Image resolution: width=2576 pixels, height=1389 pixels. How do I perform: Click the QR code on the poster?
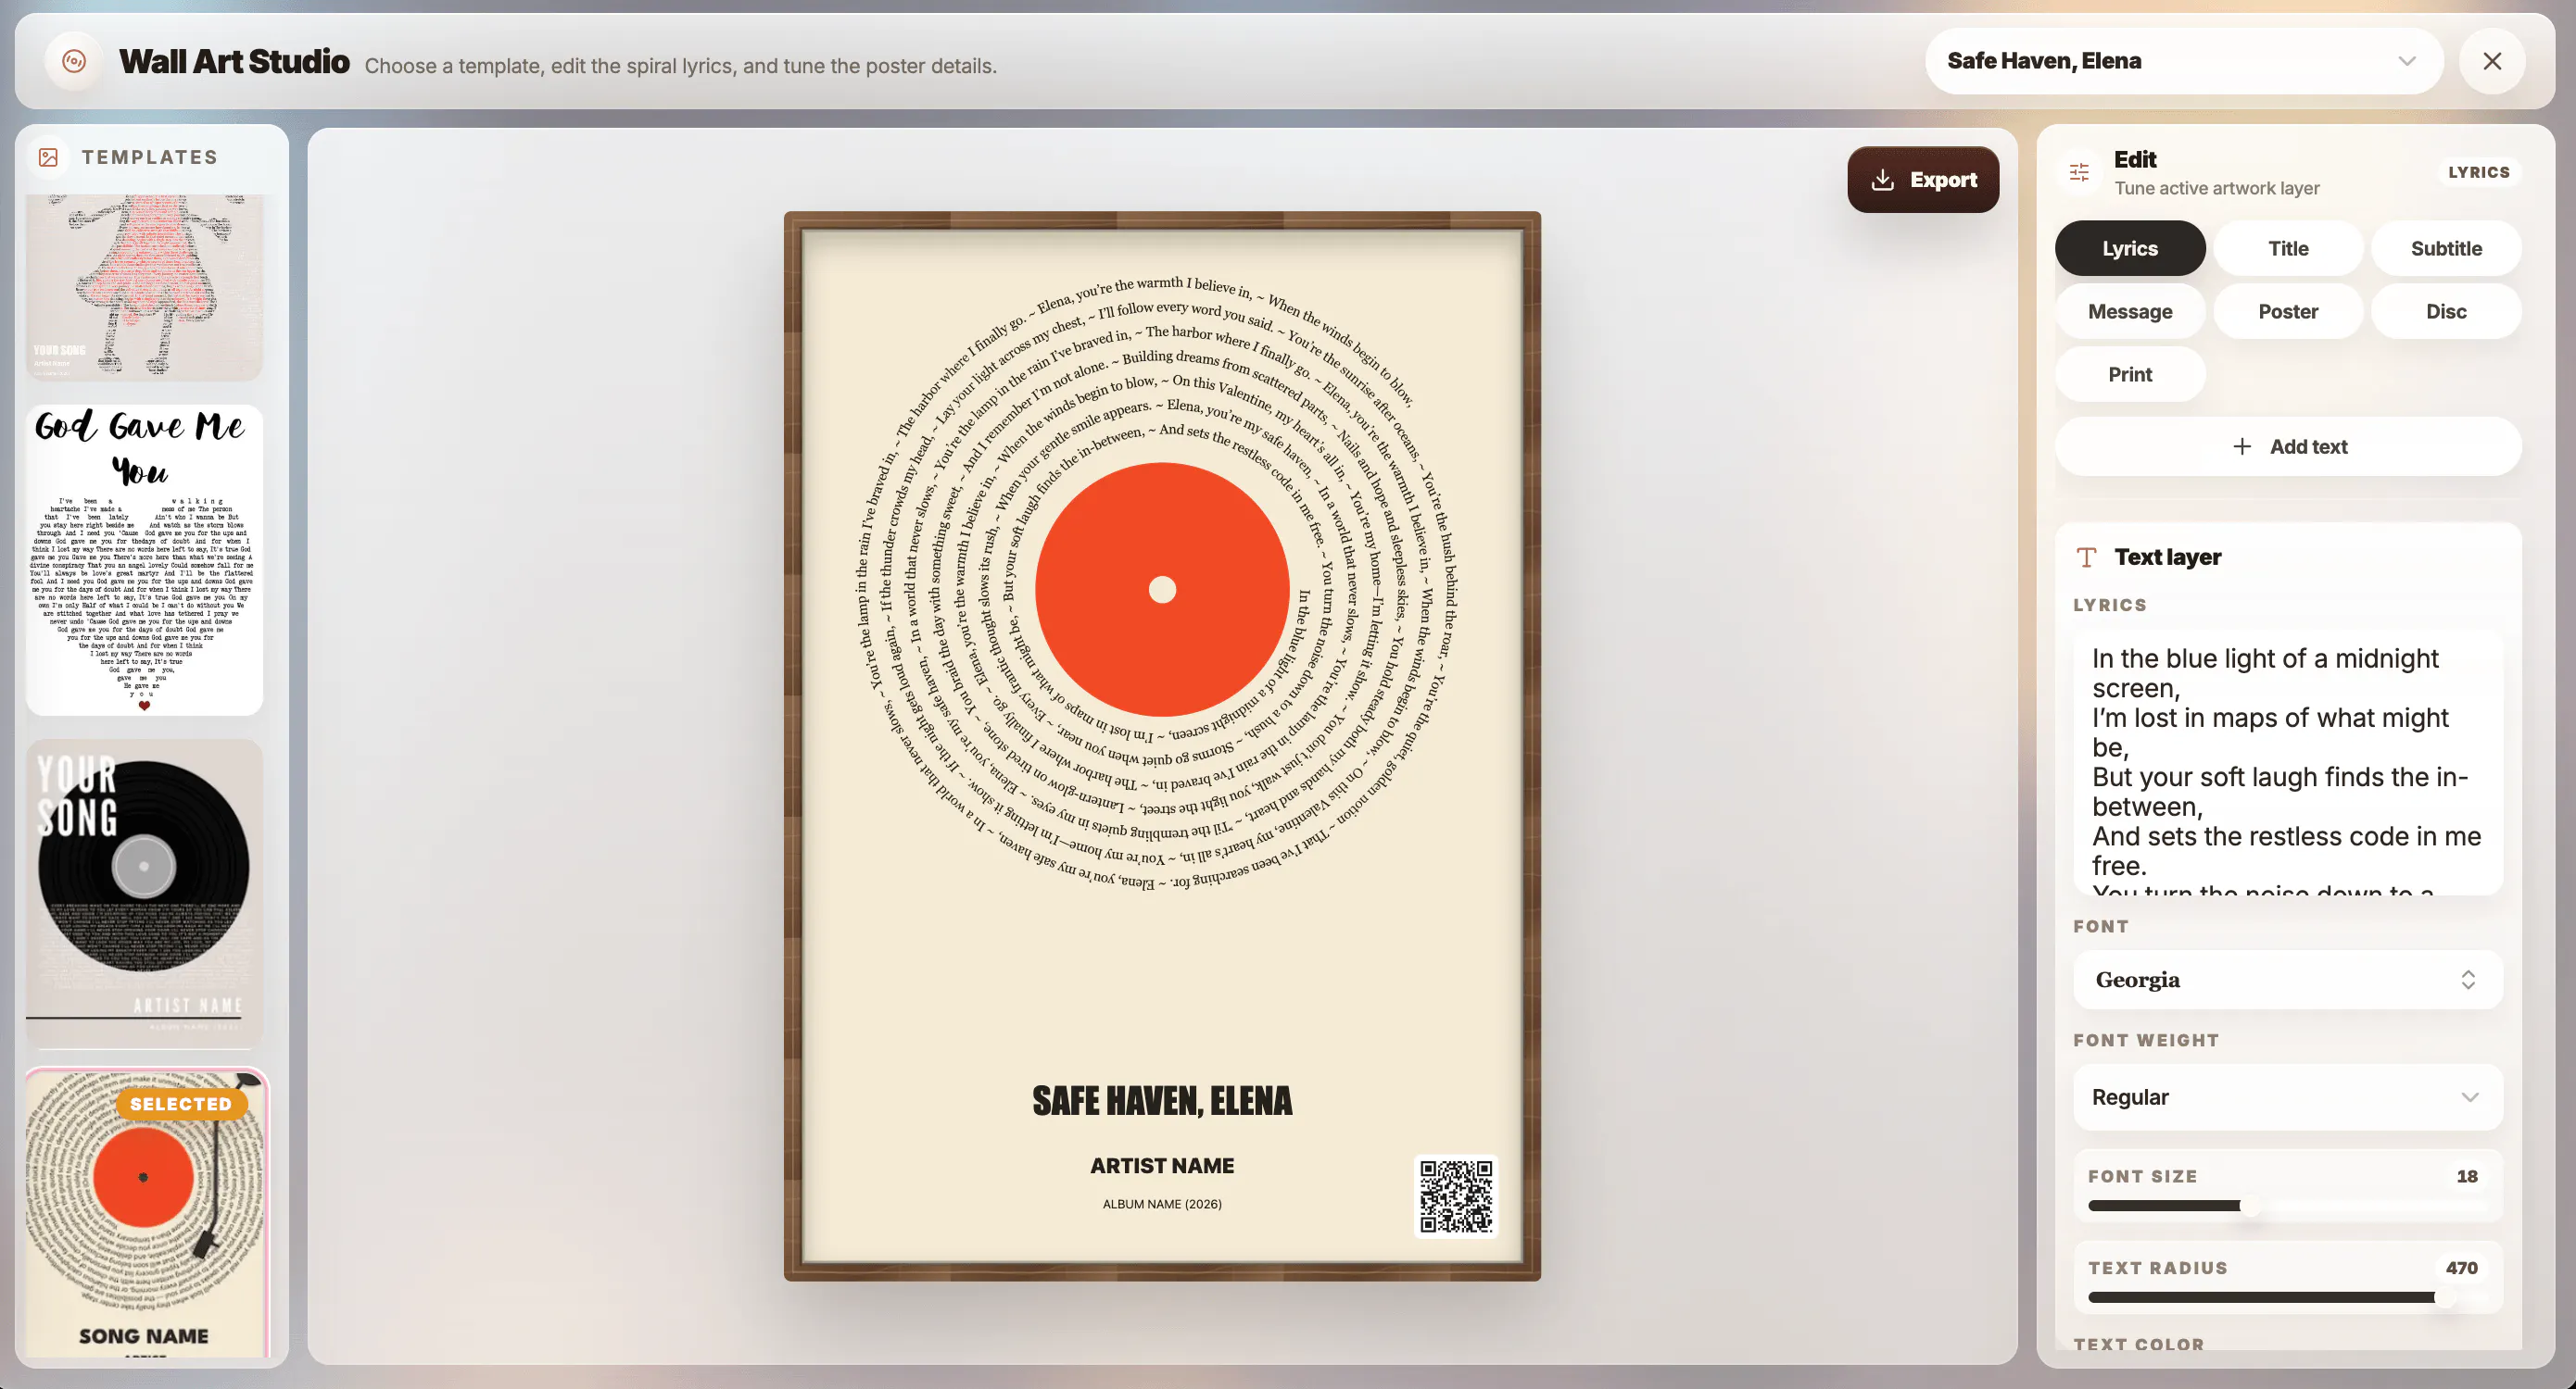(1456, 1196)
